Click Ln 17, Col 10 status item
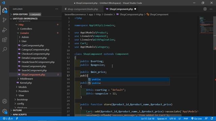 click(148, 119)
